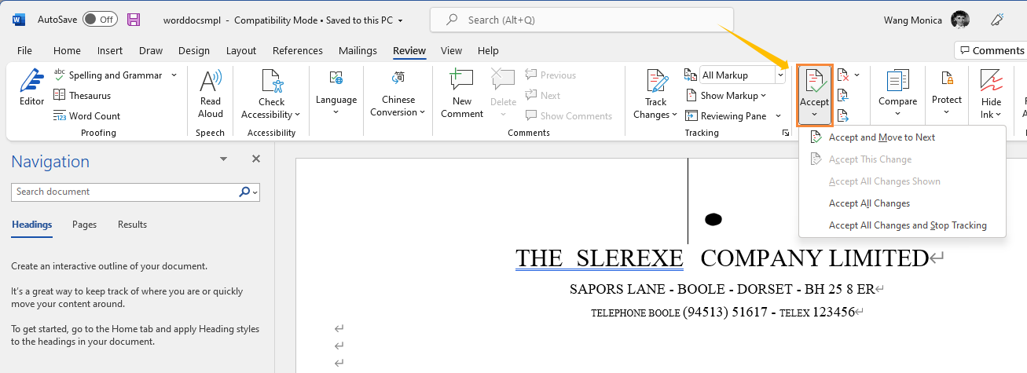
Task: Open the Editor proofing tool
Action: [x=32, y=87]
